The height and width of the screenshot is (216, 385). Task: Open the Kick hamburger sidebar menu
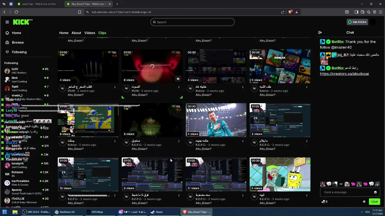[x=7, y=22]
